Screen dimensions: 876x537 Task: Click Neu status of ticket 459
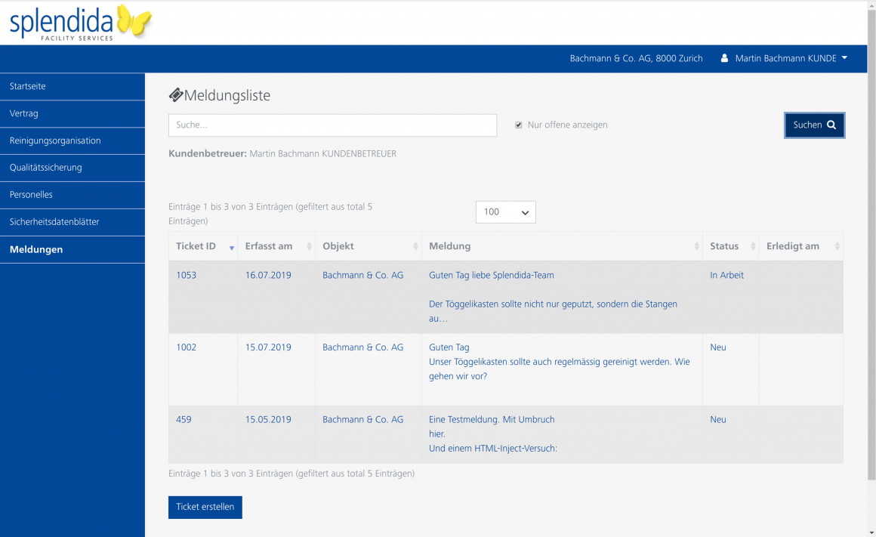(x=718, y=419)
